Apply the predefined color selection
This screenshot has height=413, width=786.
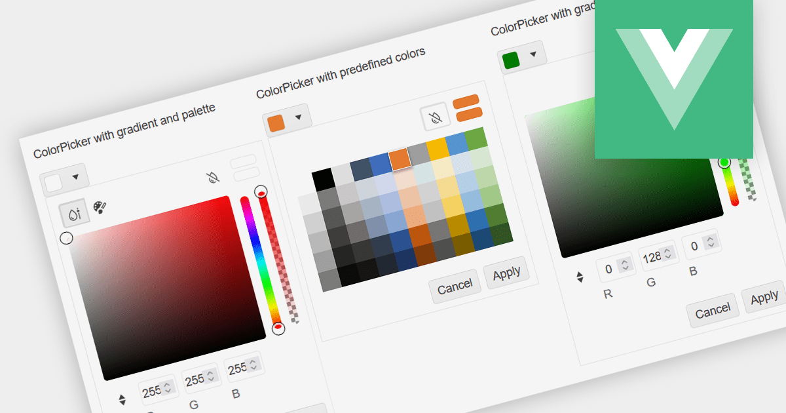[x=507, y=271]
